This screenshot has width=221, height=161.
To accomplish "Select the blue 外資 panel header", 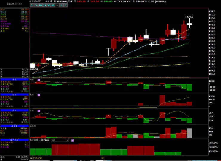I will pyautogui.click(x=14, y=80).
